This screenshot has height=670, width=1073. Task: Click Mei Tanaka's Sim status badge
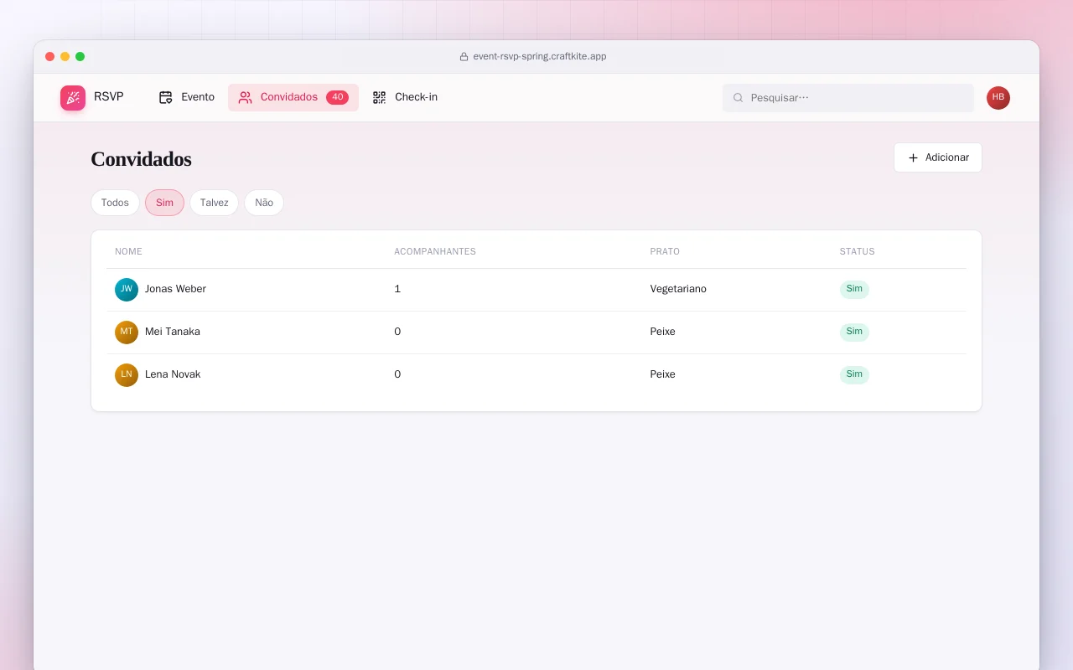click(854, 332)
